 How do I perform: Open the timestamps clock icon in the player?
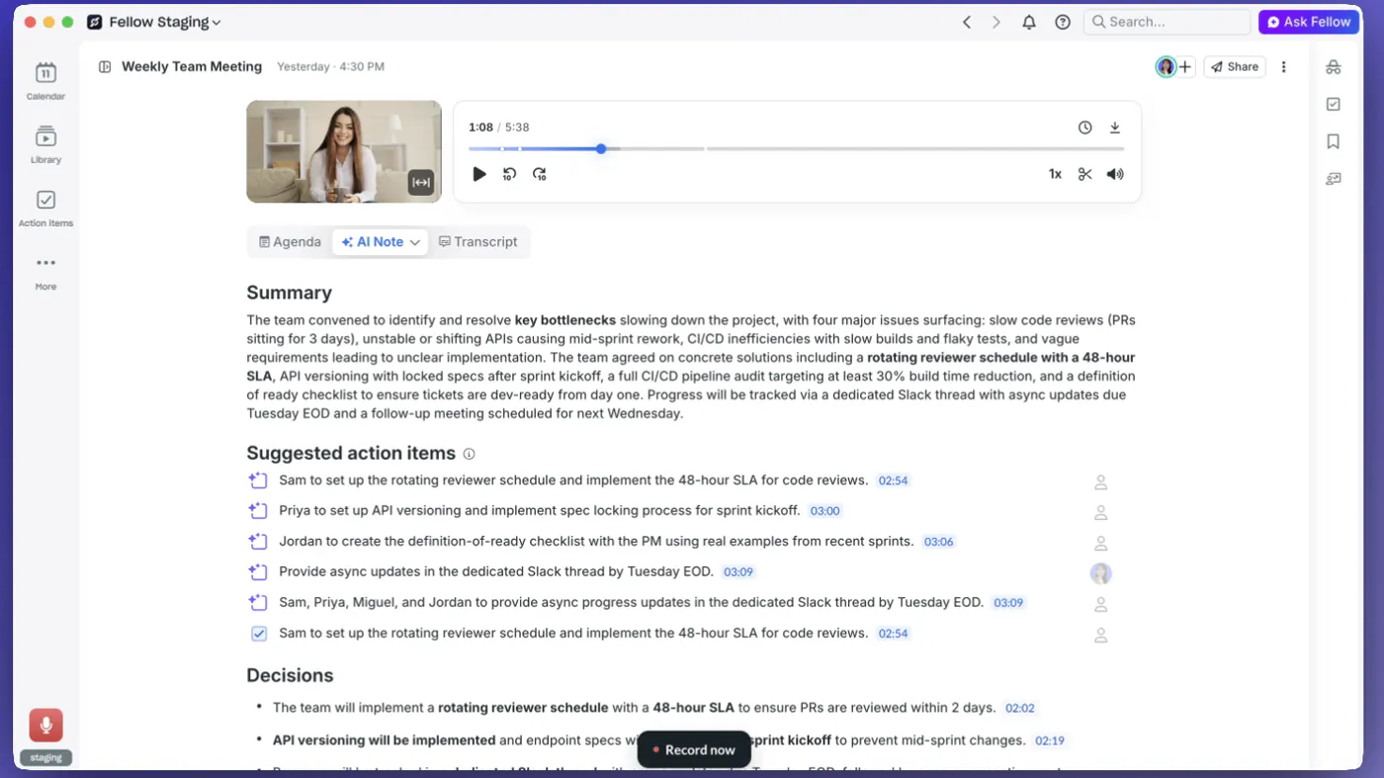click(x=1084, y=128)
